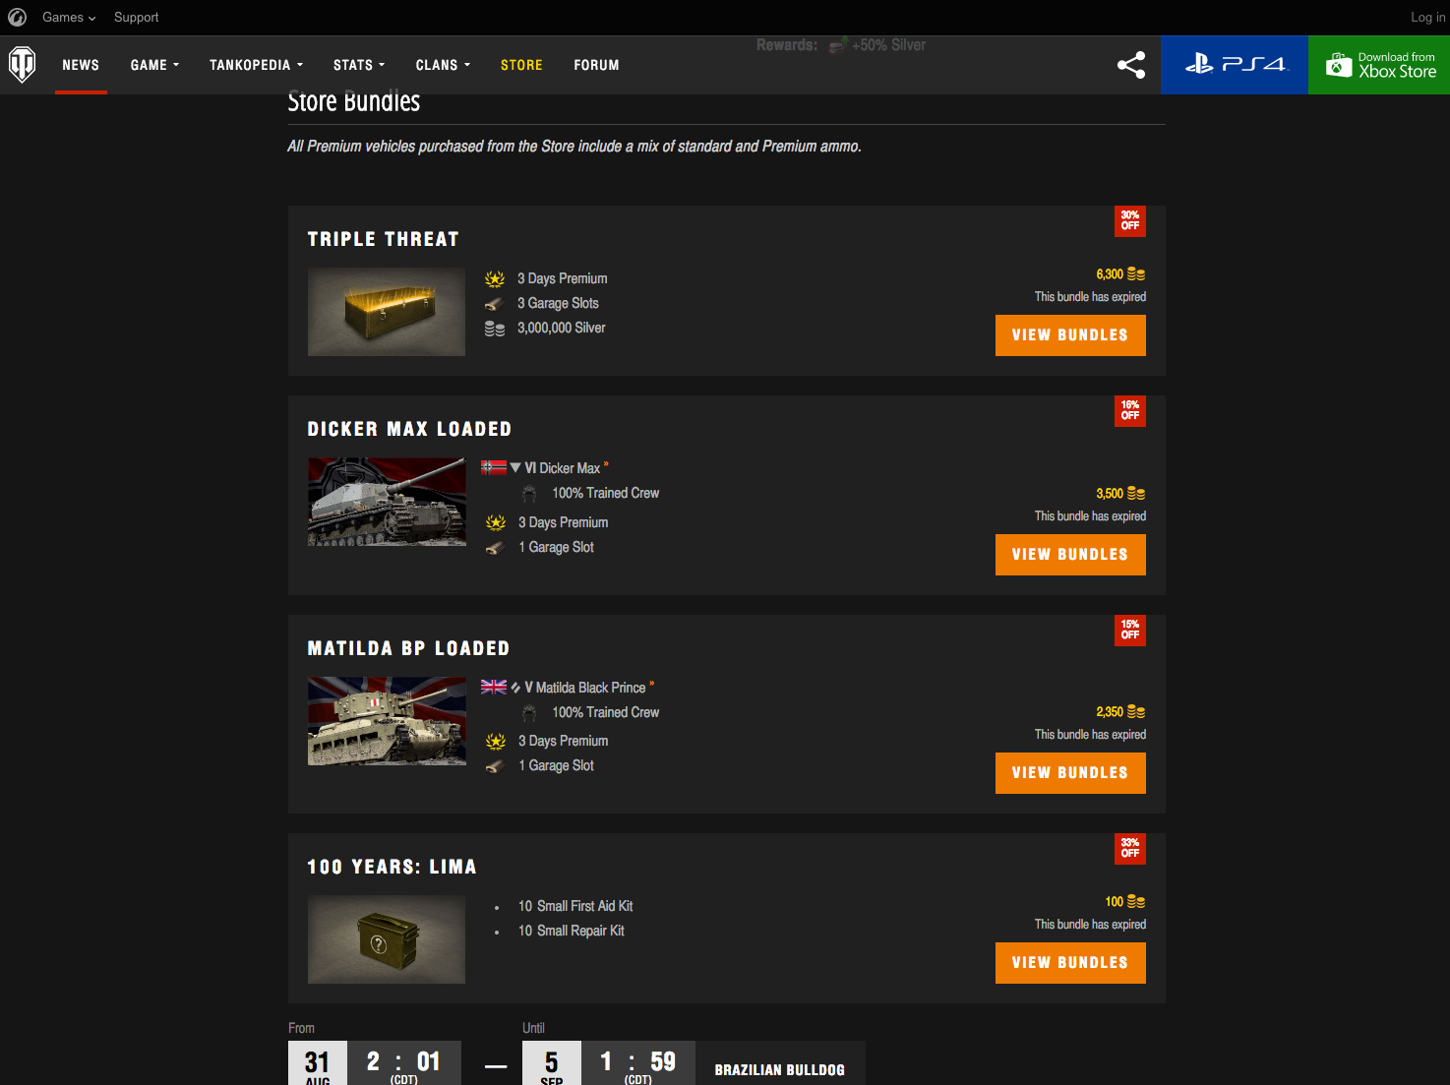This screenshot has height=1085, width=1450.
Task: Click garage slot icon in Matilda BP bundle
Action: (x=496, y=766)
